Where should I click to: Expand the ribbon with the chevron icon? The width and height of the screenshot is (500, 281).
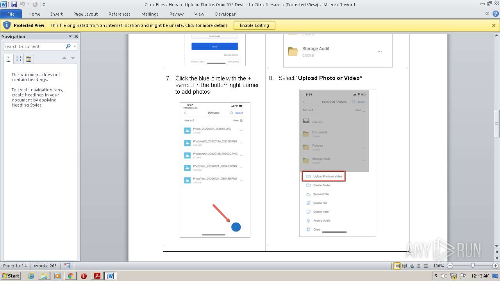pos(487,14)
